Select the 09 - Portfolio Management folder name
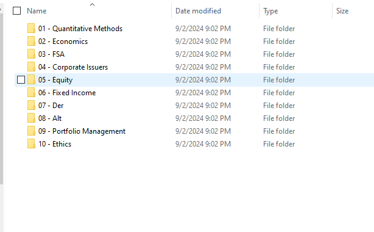374x232 pixels. [x=82, y=131]
